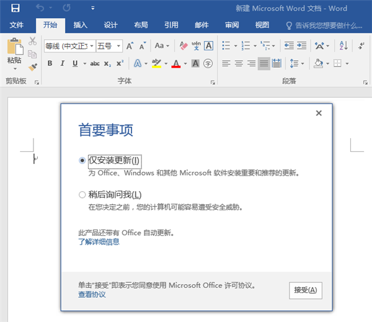
Task: Select the '稍后询问我' radio option
Action: point(82,195)
